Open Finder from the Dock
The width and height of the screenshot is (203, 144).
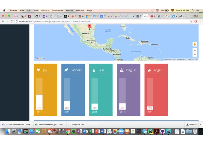[8, 131]
